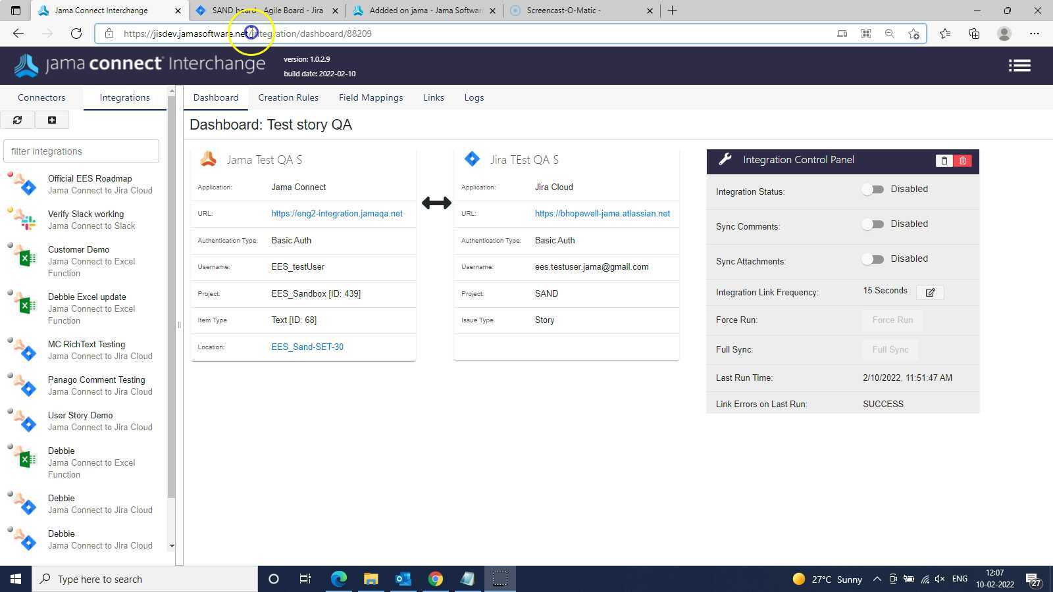Open the bhopewell-jama.atlassian.net URL link
The height and width of the screenshot is (592, 1053).
click(602, 214)
